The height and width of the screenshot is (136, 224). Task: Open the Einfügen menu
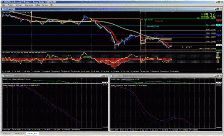click(19, 5)
